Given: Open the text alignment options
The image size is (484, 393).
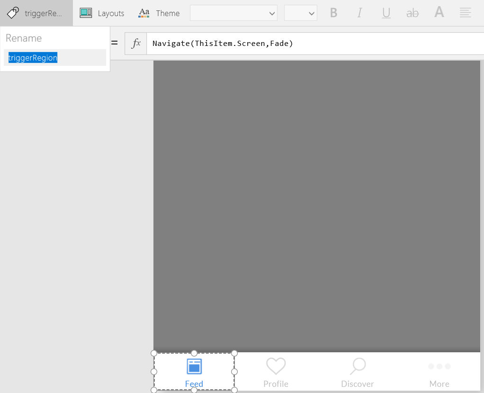Looking at the screenshot, I should click(465, 13).
